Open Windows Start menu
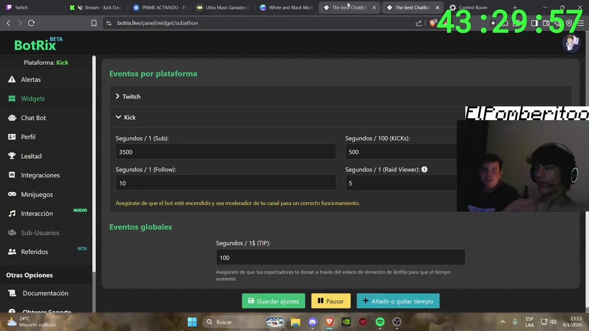Screen dimensions: 589x331 pyautogui.click(x=192, y=322)
